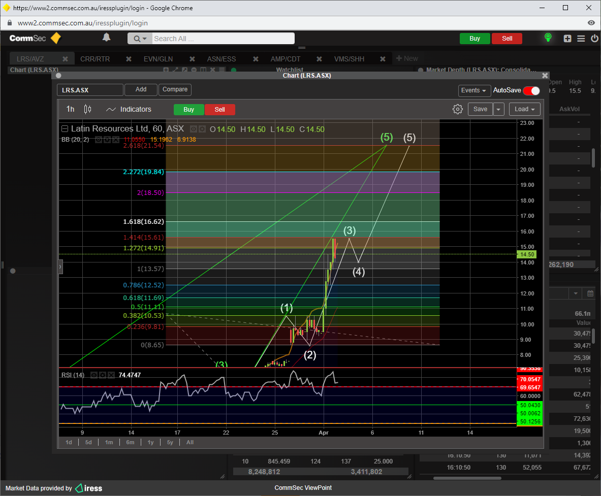Image resolution: width=601 pixels, height=496 pixels.
Task: Close the EVN/GLN tab
Action: [193, 59]
